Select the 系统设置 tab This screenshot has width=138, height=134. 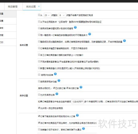pyautogui.click(x=31, y=7)
